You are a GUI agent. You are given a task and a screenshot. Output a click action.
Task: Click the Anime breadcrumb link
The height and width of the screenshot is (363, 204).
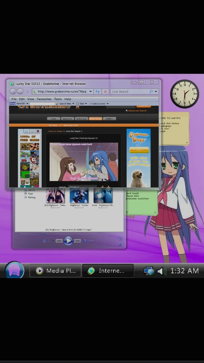(59, 131)
